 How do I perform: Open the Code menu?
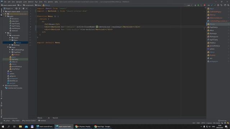pyautogui.click(x=25, y=2)
